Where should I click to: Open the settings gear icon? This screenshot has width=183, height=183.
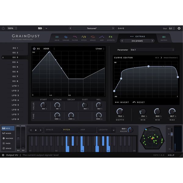coord(179,28)
